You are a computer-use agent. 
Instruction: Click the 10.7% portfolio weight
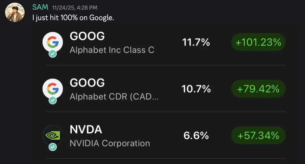click(x=196, y=89)
